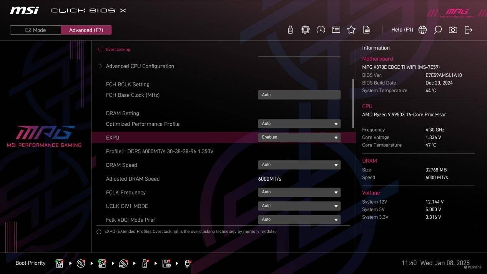Expand Advanced CPU Configuration submenu
This screenshot has width=487, height=274.
140,66
